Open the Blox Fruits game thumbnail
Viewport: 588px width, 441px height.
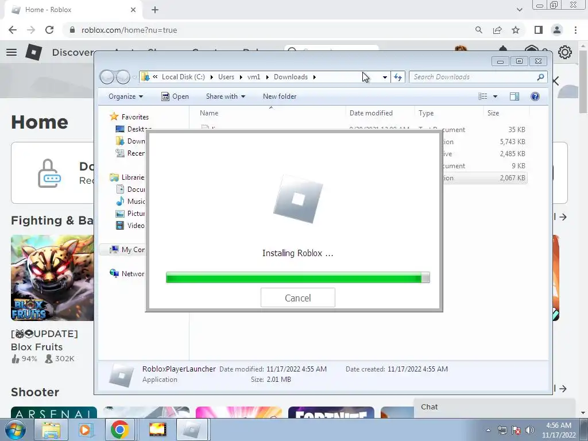click(x=52, y=277)
